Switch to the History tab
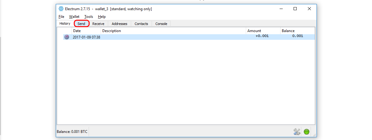This screenshot has height=140, width=372. [65, 23]
